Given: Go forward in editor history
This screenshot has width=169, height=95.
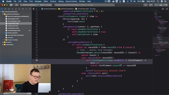Looking at the screenshot, I should point(39,9).
